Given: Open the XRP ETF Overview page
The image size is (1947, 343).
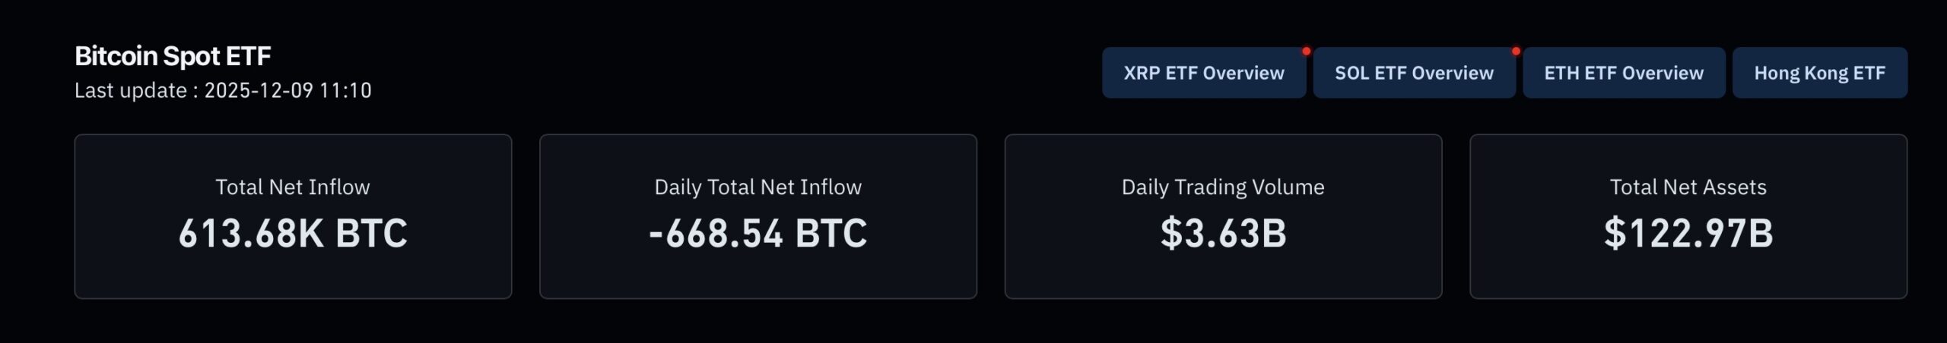Looking at the screenshot, I should [1203, 73].
